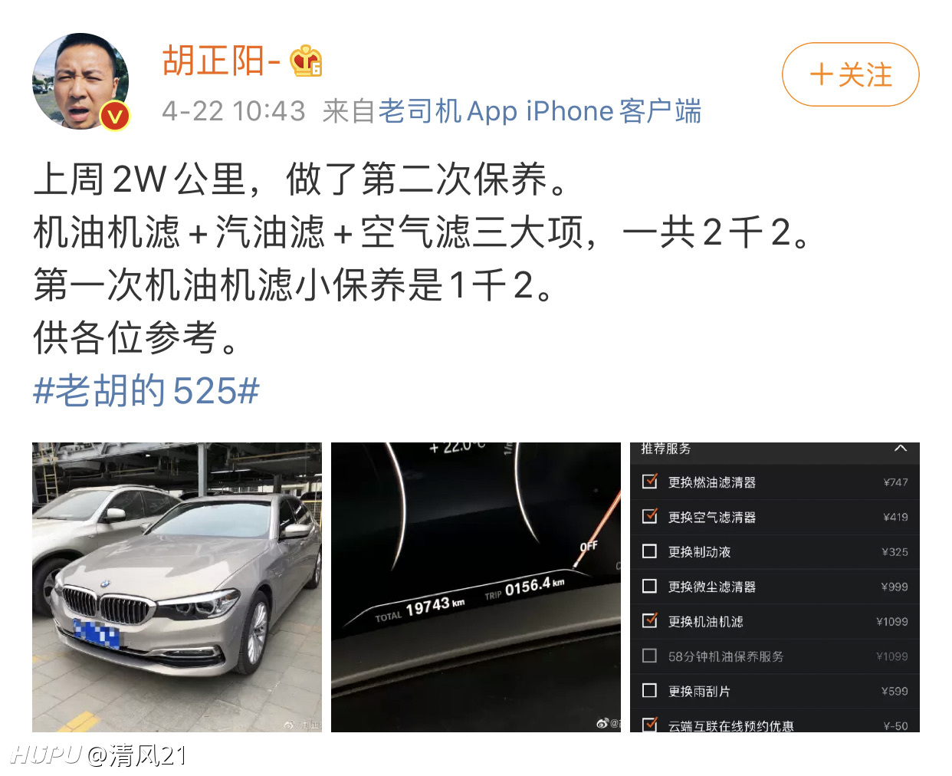Screen dimensions: 952x776
Task: Click the orange V verified badge
Action: tap(115, 116)
